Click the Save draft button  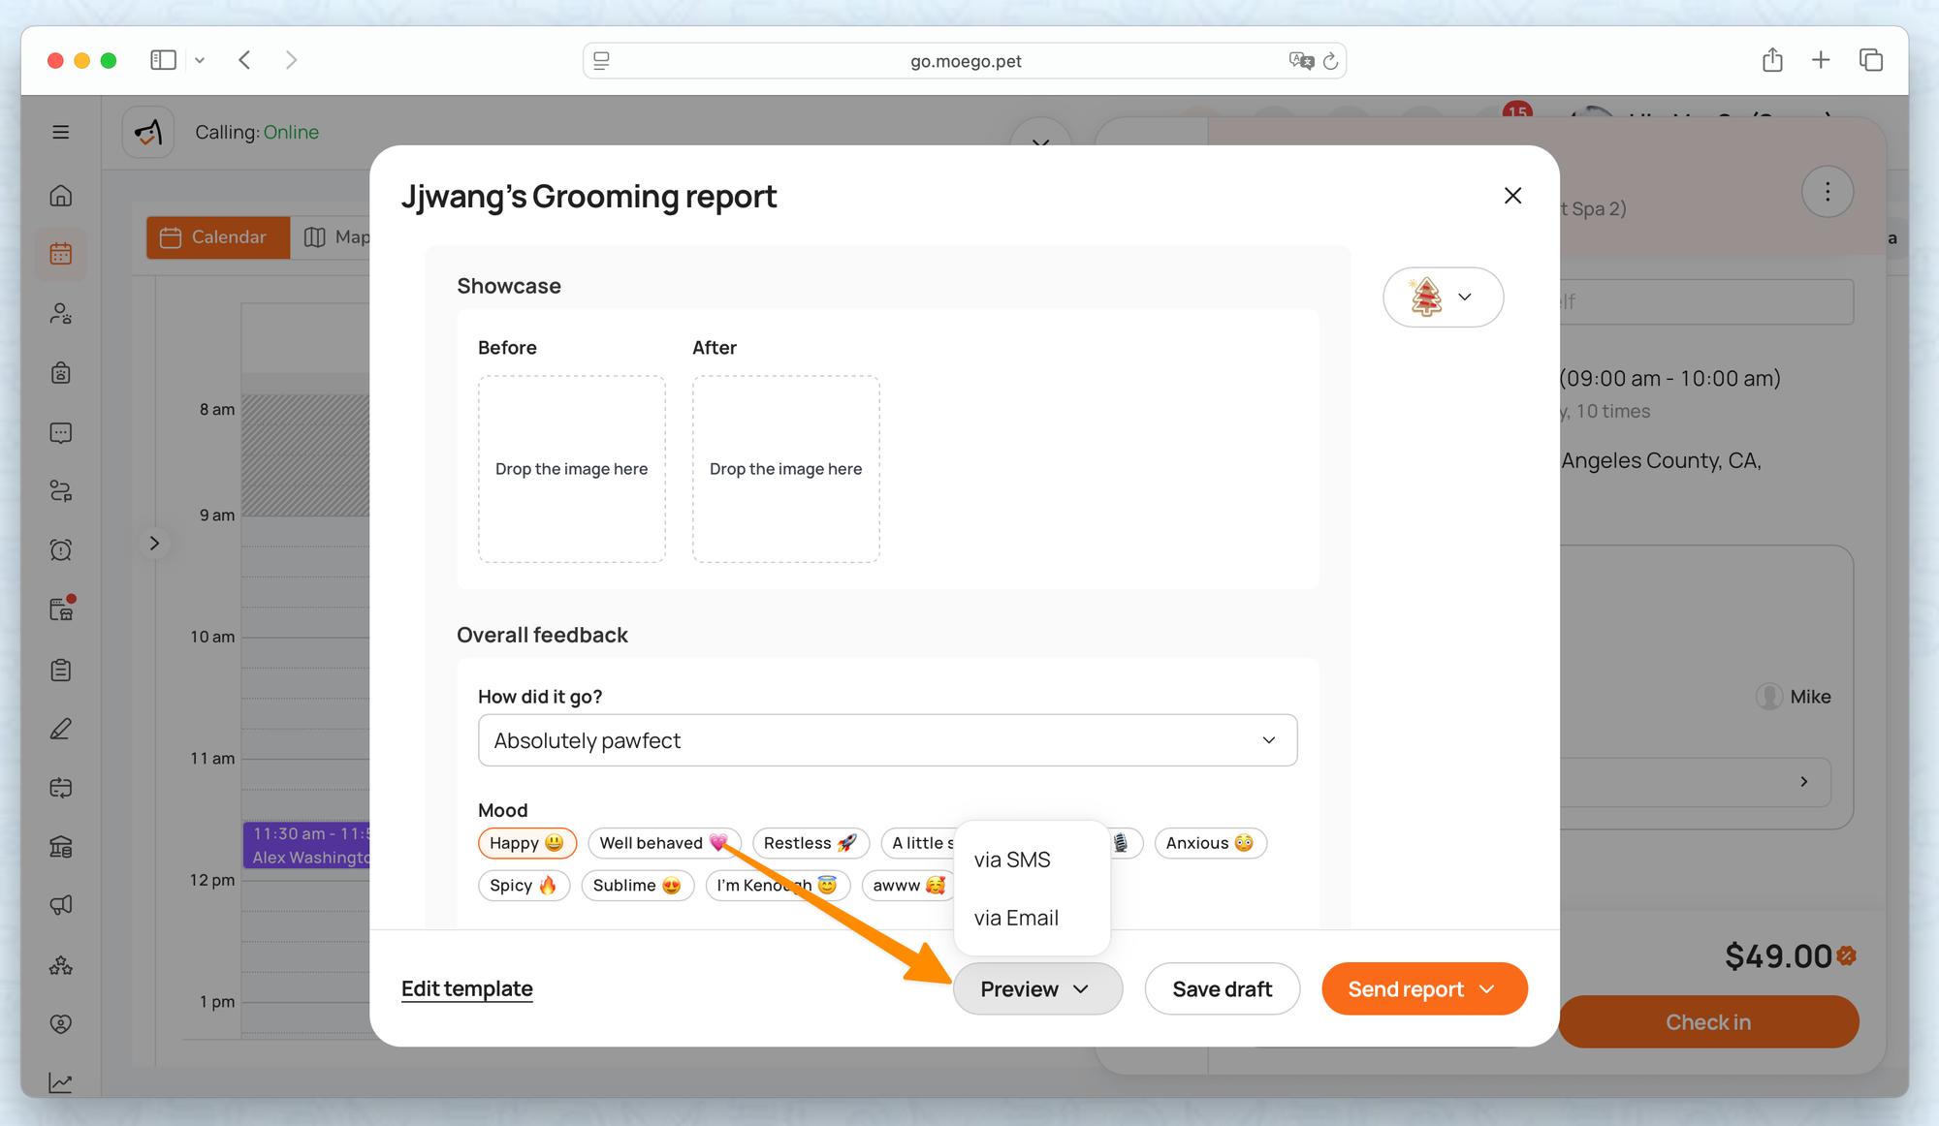(1222, 989)
